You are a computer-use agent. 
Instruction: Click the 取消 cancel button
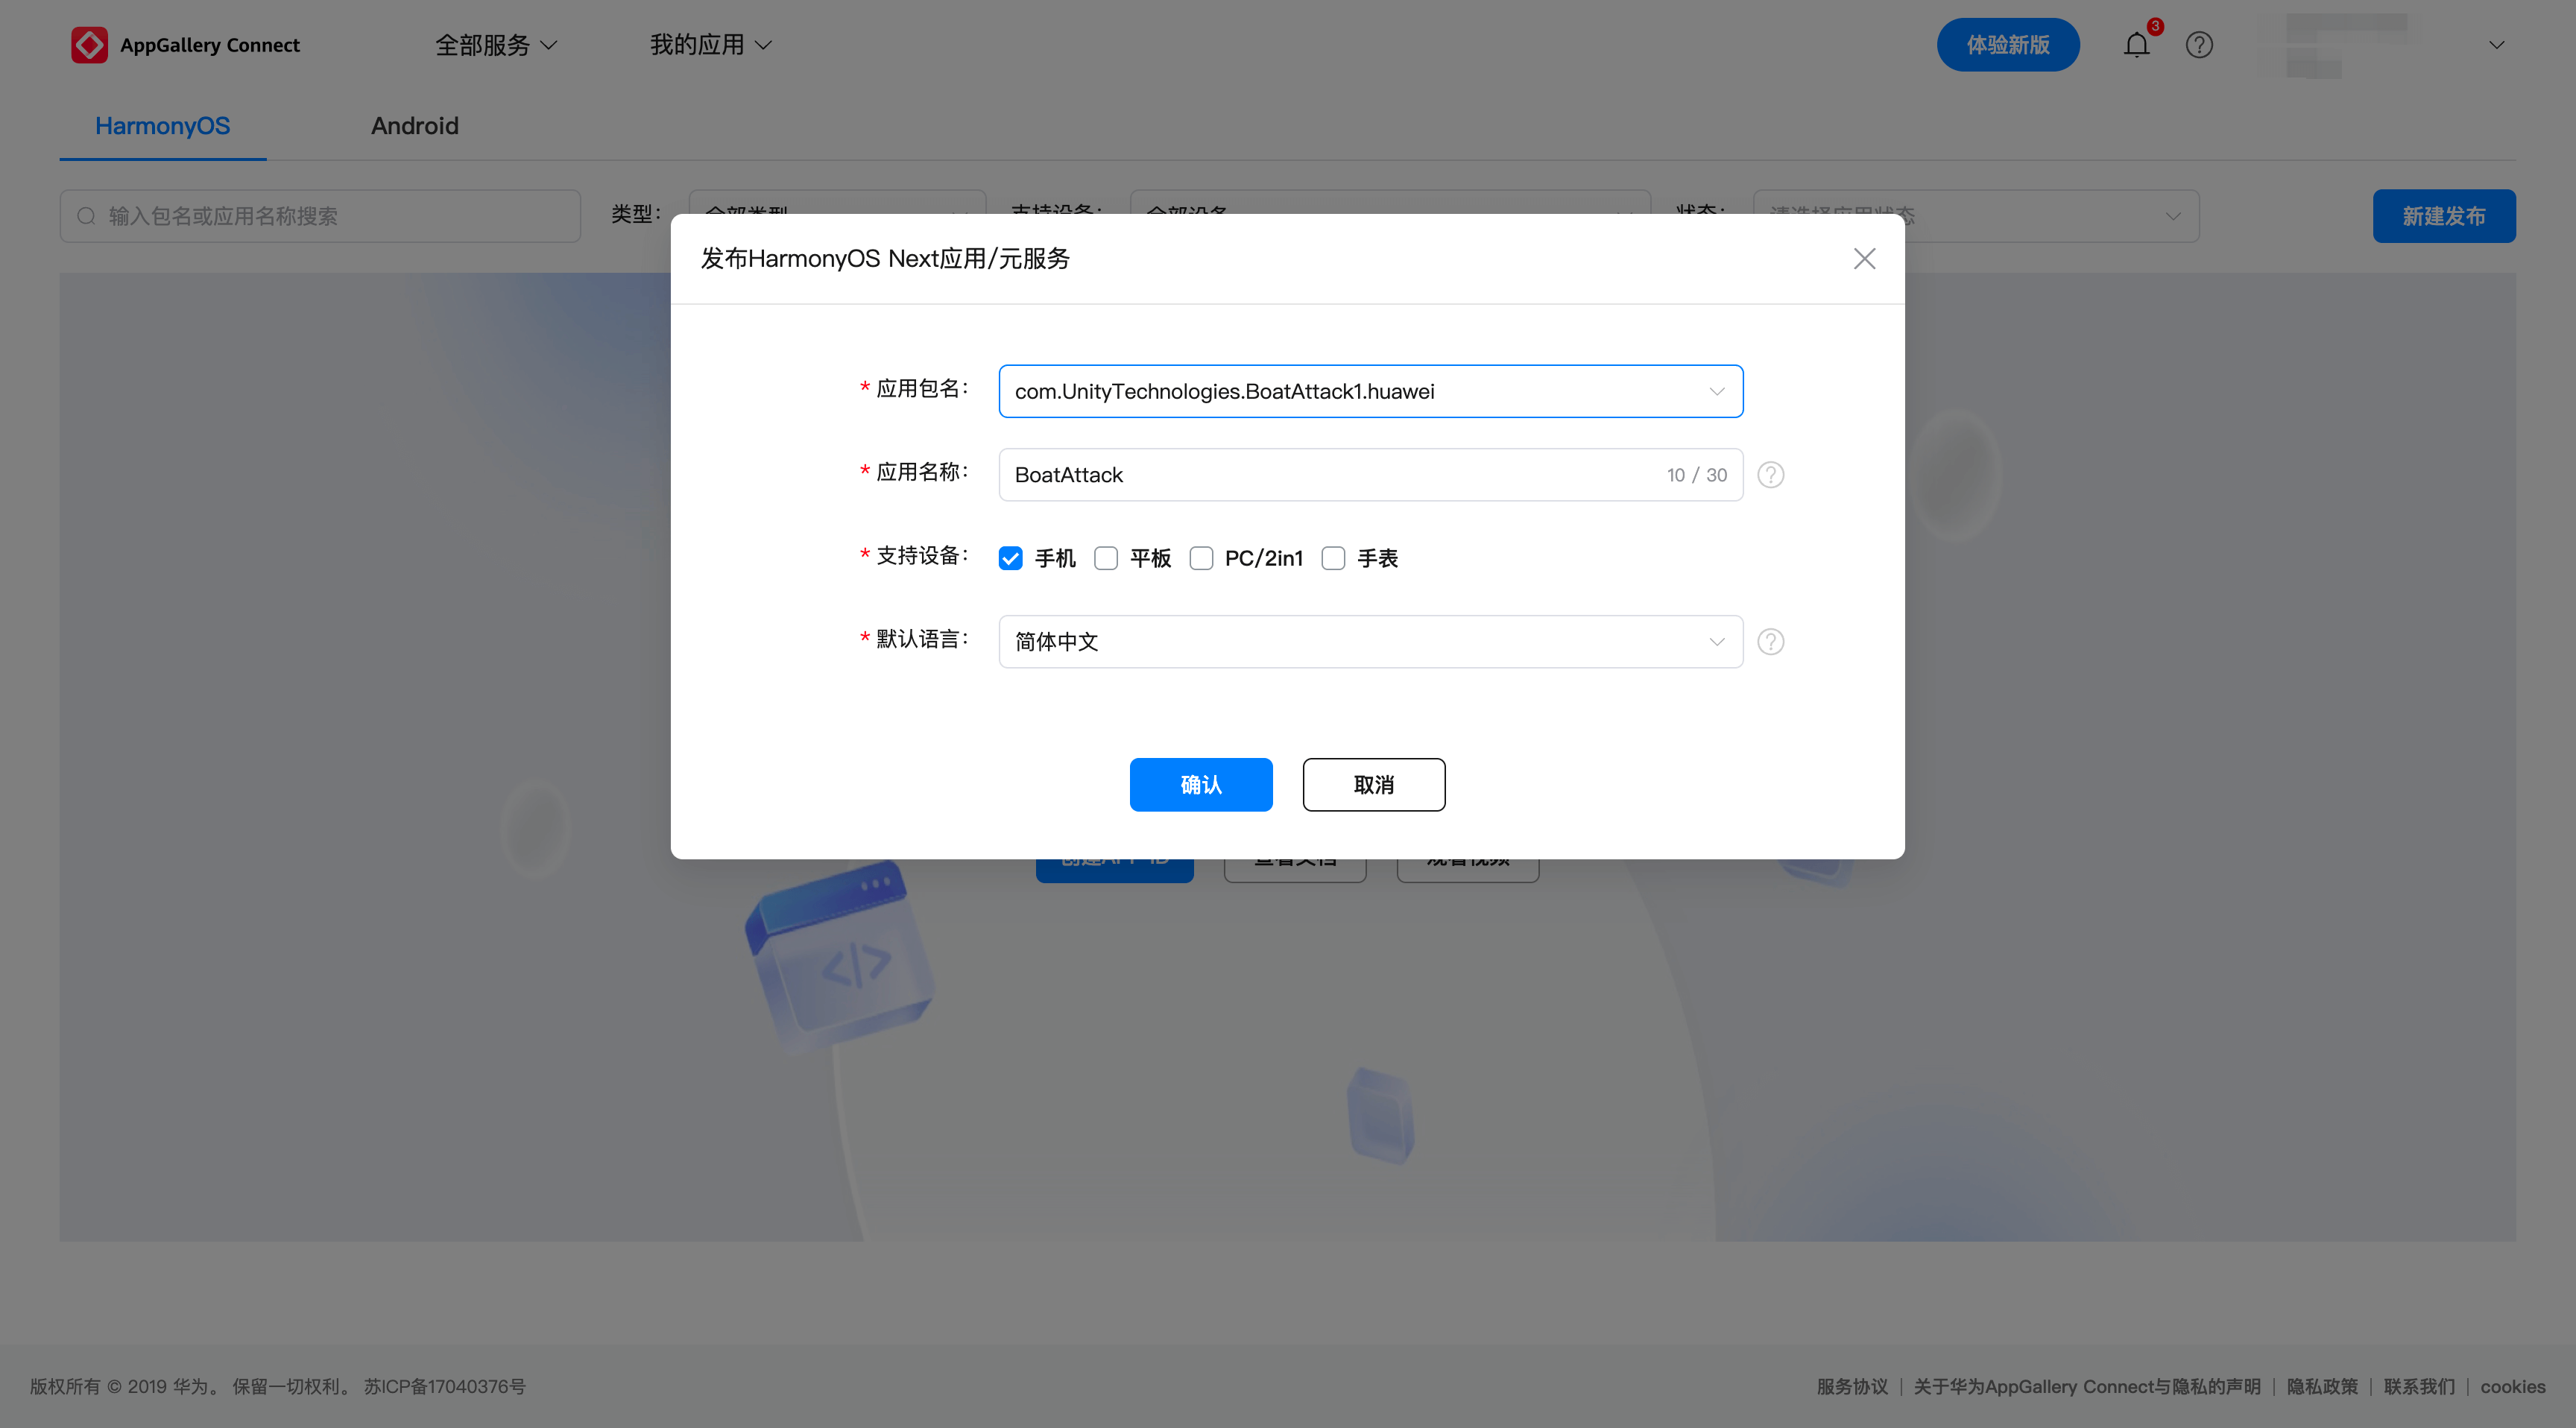pos(1373,785)
